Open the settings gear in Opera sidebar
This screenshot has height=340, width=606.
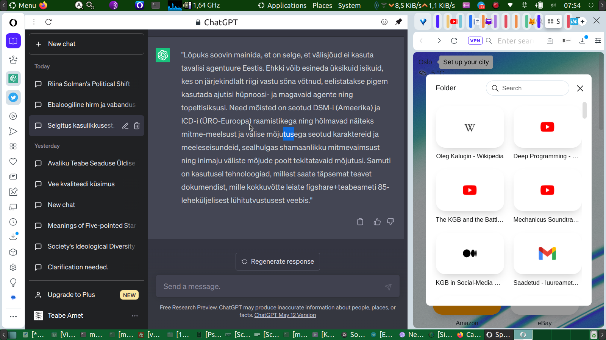point(13,267)
